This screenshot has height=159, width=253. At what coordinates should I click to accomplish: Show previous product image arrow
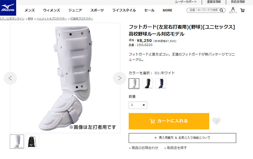10,78
